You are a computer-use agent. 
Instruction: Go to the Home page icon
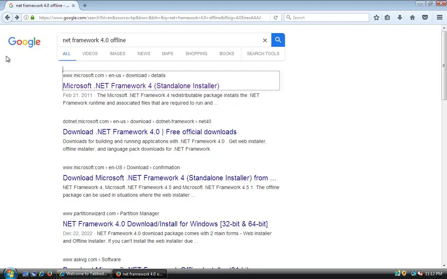tap(412, 17)
